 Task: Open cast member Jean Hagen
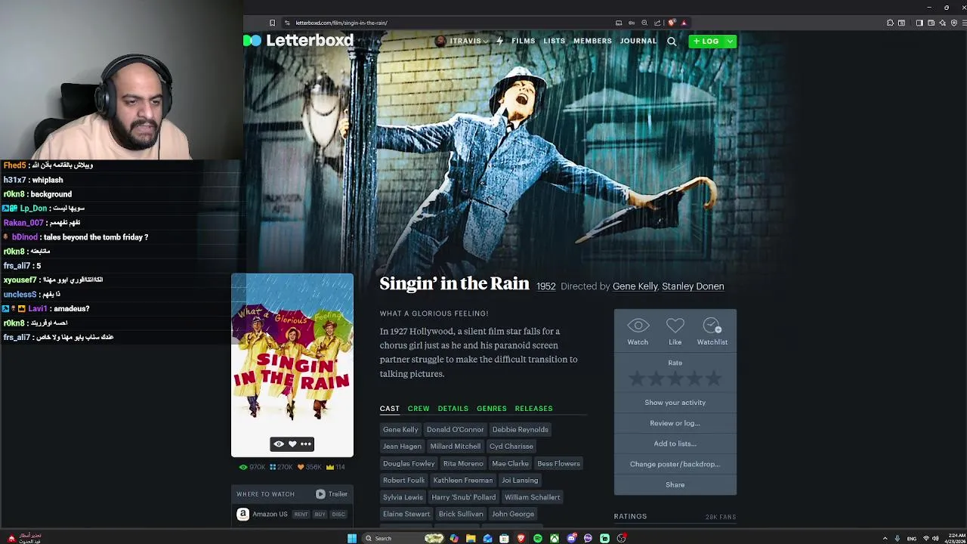pos(402,447)
